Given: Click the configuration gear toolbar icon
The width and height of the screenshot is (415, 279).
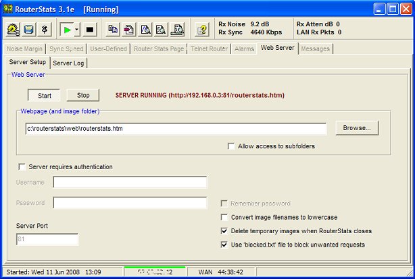Looking at the screenshot, I should coord(14,30).
